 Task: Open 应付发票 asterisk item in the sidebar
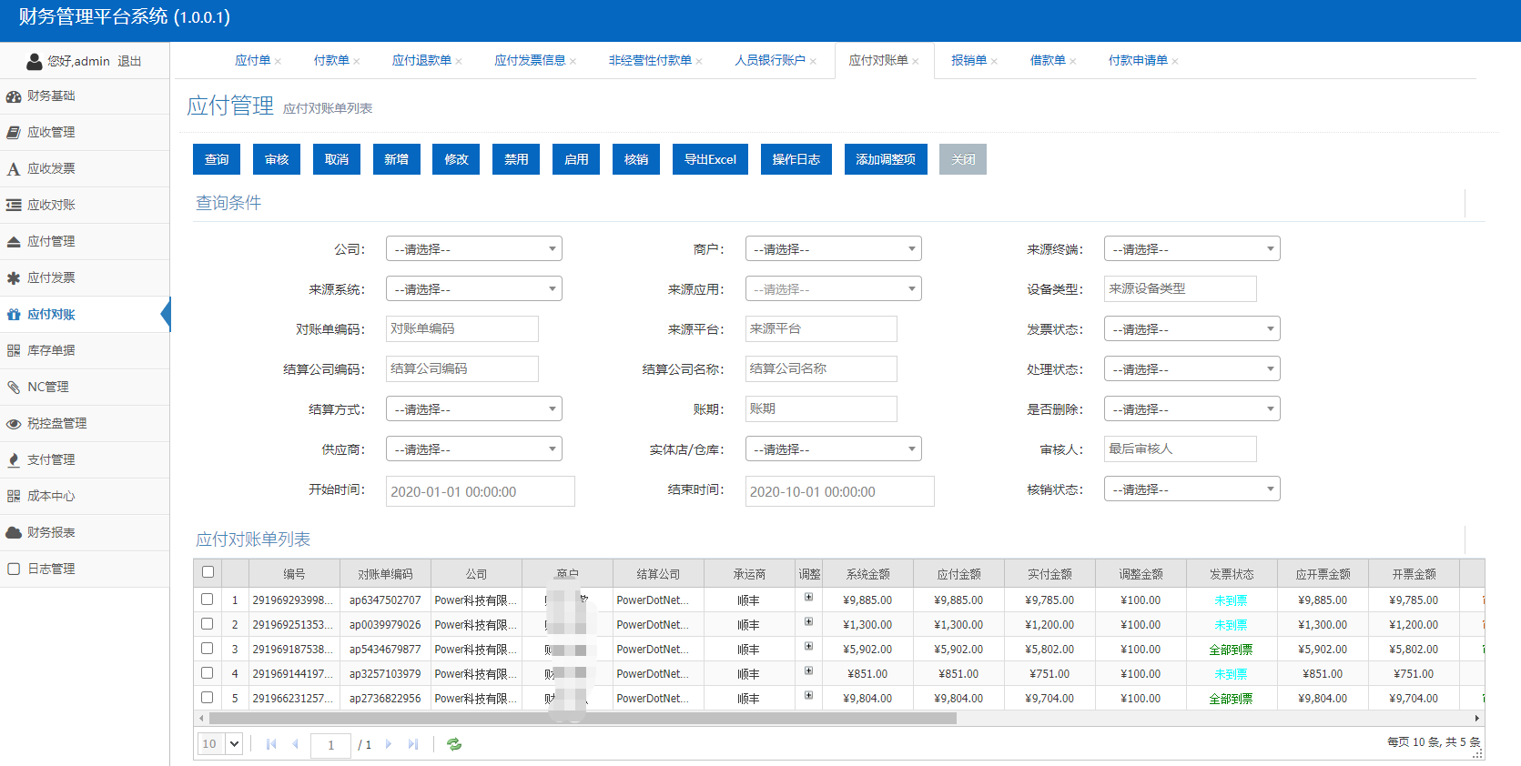[x=51, y=278]
